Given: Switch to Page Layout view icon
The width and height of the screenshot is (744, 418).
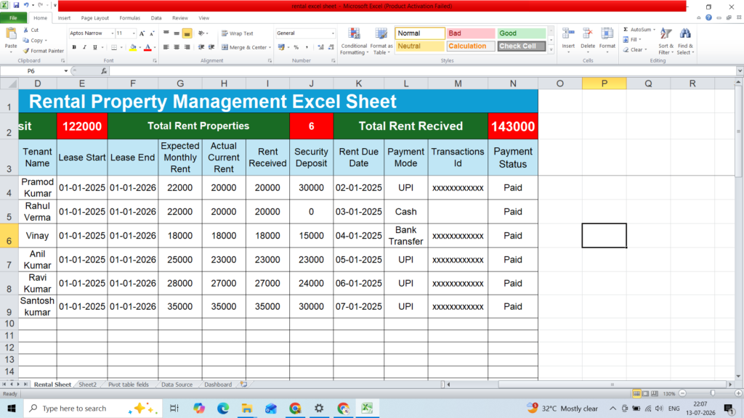Looking at the screenshot, I should tap(646, 393).
